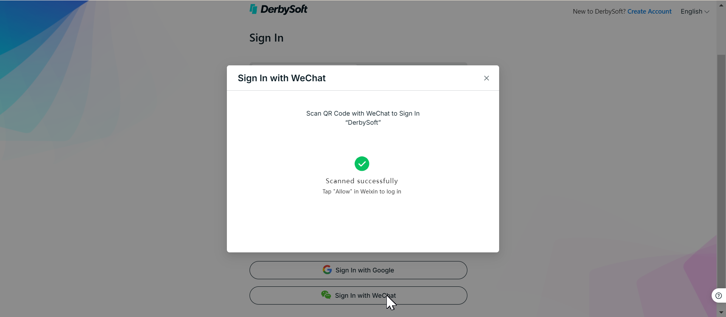Click the Google logo icon

click(x=327, y=270)
